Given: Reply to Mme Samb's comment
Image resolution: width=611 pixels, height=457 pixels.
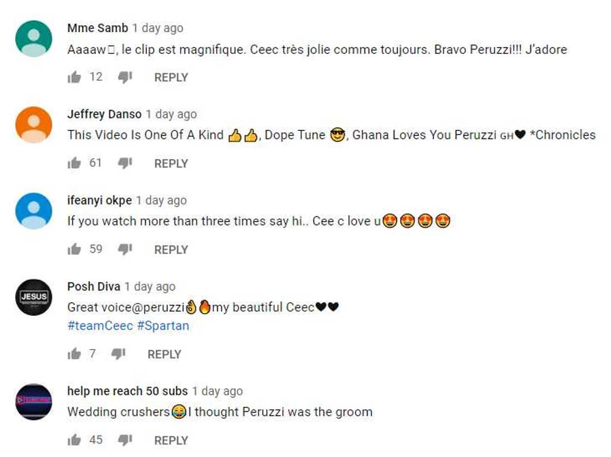Looking at the screenshot, I should [171, 77].
